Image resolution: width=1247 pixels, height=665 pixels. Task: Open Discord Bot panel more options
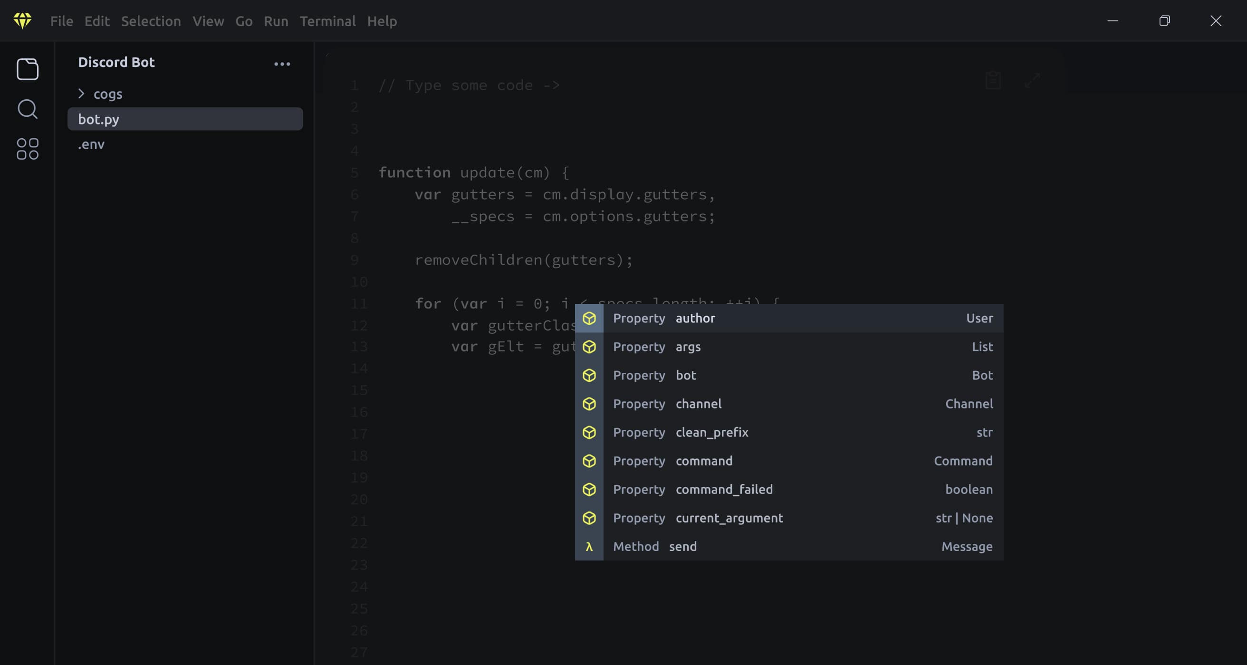282,63
